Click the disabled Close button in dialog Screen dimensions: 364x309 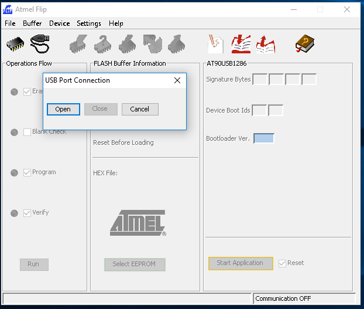click(x=101, y=109)
